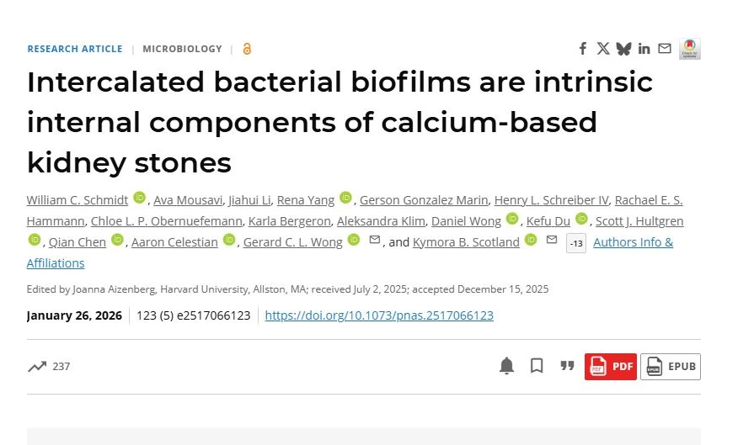Share article on Bluesky

click(623, 49)
